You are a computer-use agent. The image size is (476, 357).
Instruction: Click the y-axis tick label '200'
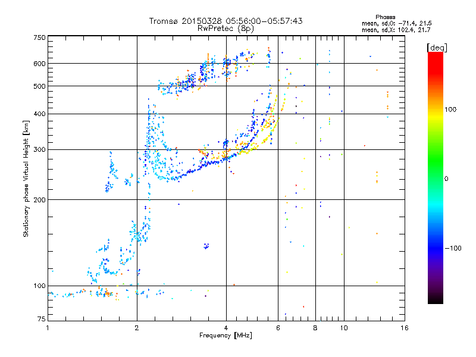pyautogui.click(x=39, y=200)
